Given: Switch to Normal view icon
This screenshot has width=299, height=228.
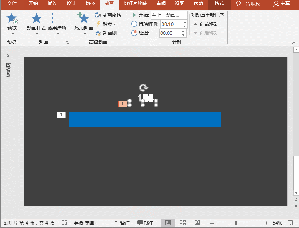Looking at the screenshot, I should pyautogui.click(x=168, y=223).
